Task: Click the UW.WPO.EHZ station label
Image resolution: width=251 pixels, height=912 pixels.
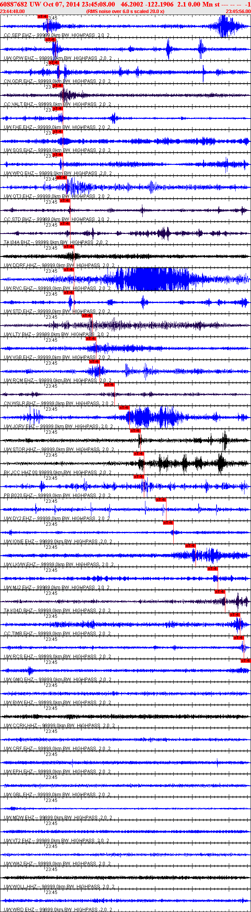Action: pyautogui.click(x=58, y=173)
